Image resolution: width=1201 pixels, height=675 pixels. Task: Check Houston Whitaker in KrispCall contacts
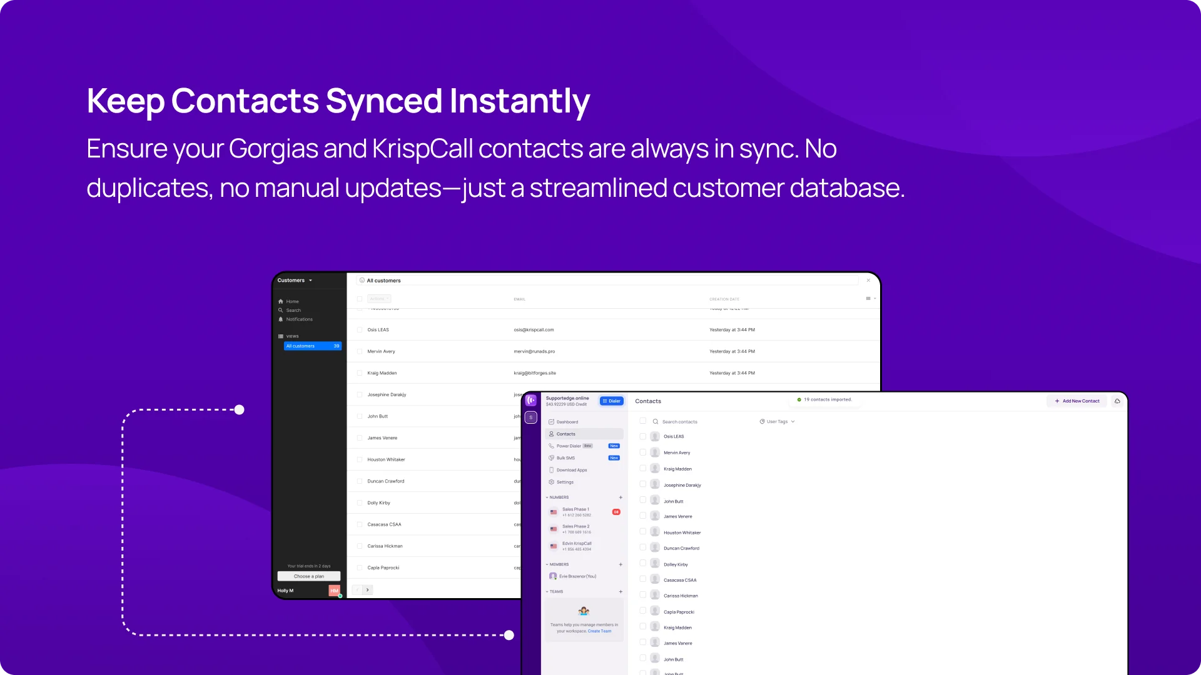point(643,532)
